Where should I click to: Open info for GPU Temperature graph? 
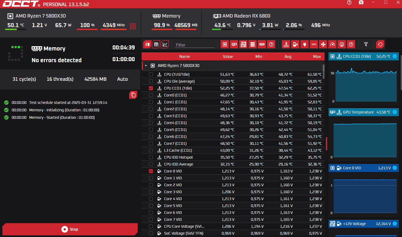click(x=395, y=112)
